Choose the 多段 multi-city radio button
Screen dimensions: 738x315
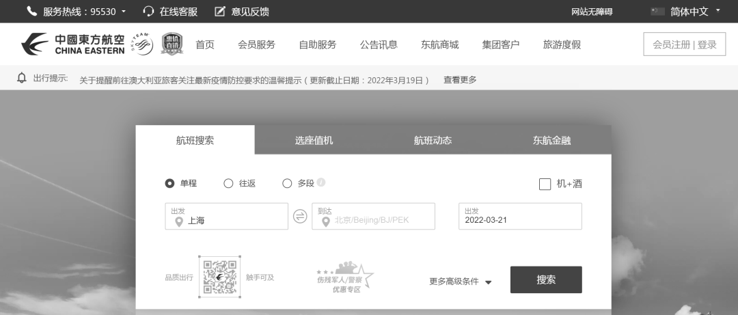tap(287, 183)
